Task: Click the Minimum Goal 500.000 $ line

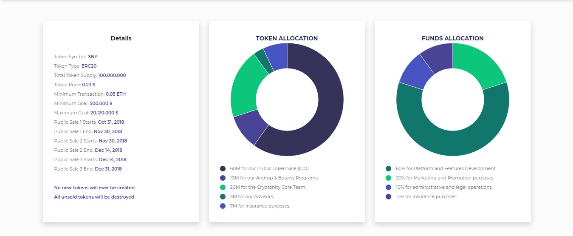Action: [x=83, y=103]
